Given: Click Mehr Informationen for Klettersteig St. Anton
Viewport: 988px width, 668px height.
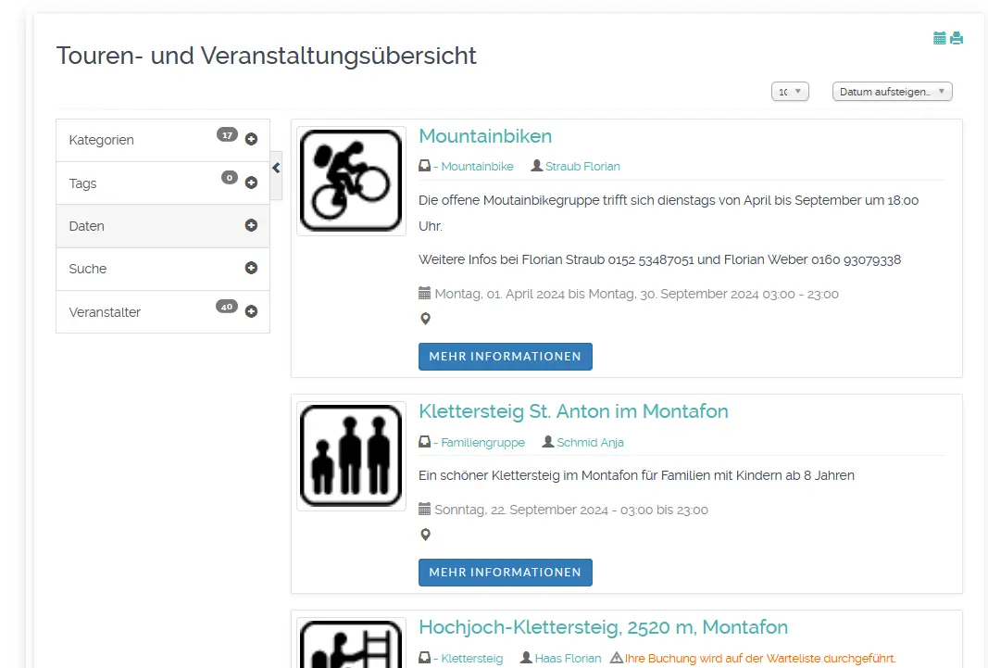Looking at the screenshot, I should point(505,573).
